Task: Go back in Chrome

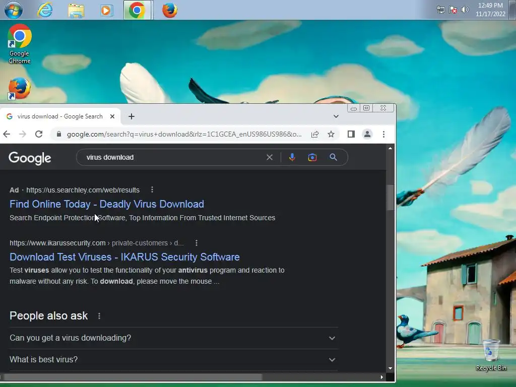Action: tap(7, 134)
